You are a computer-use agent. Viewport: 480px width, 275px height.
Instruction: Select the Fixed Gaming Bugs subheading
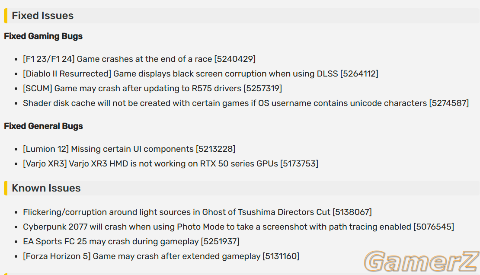(43, 36)
